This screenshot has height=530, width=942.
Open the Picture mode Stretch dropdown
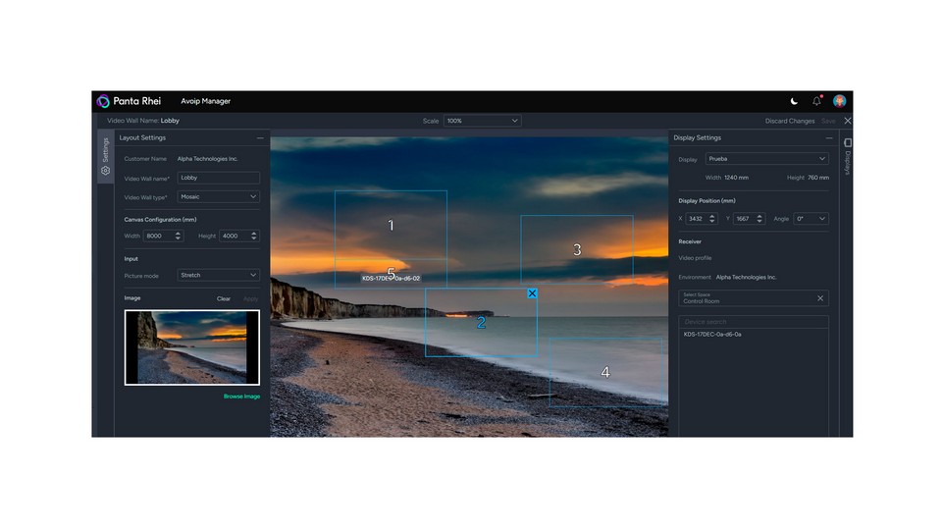tap(219, 275)
